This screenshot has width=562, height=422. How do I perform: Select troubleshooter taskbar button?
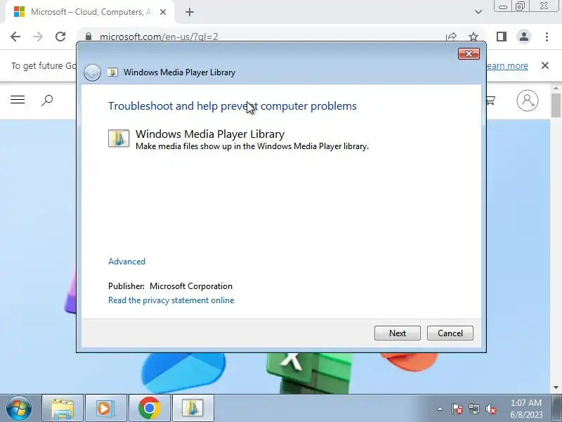[192, 408]
